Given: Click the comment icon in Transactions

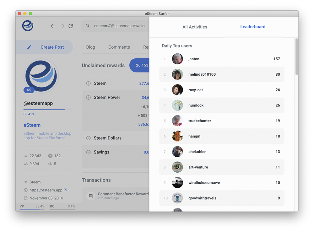Looking at the screenshot, I should point(90,196).
